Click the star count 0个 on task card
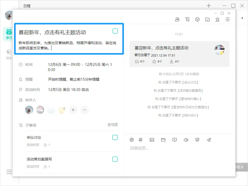The image size is (248, 186). (157, 61)
